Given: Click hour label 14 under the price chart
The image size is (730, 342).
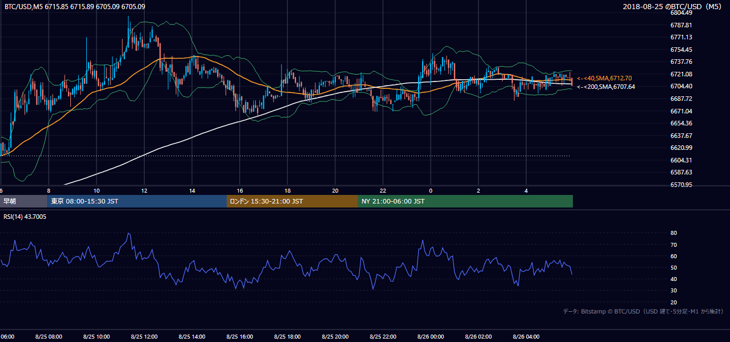Looking at the screenshot, I should point(192,190).
